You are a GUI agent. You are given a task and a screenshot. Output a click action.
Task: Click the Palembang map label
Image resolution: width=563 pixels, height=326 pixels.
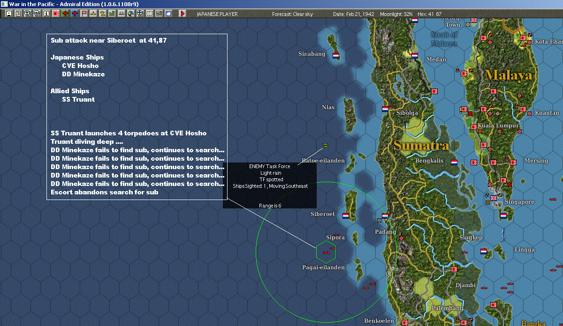(447, 308)
